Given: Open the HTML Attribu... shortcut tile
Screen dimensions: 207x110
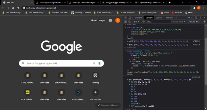Looking at the screenshot, I should point(27,78).
